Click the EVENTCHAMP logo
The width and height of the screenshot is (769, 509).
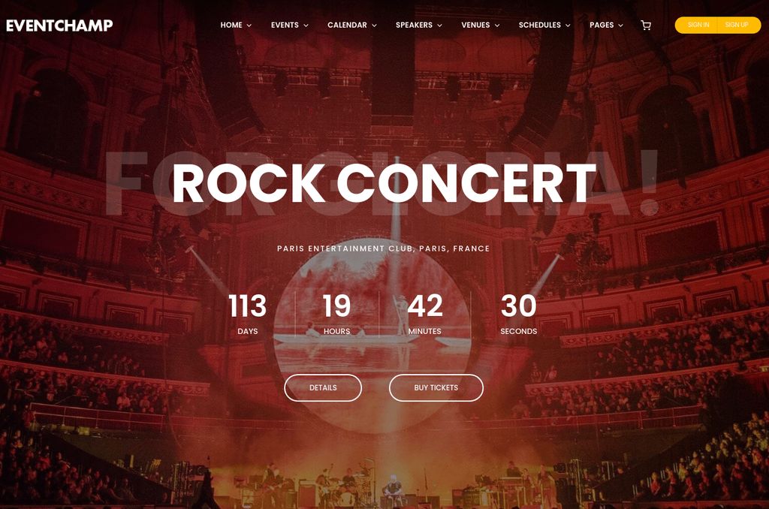[59, 26]
